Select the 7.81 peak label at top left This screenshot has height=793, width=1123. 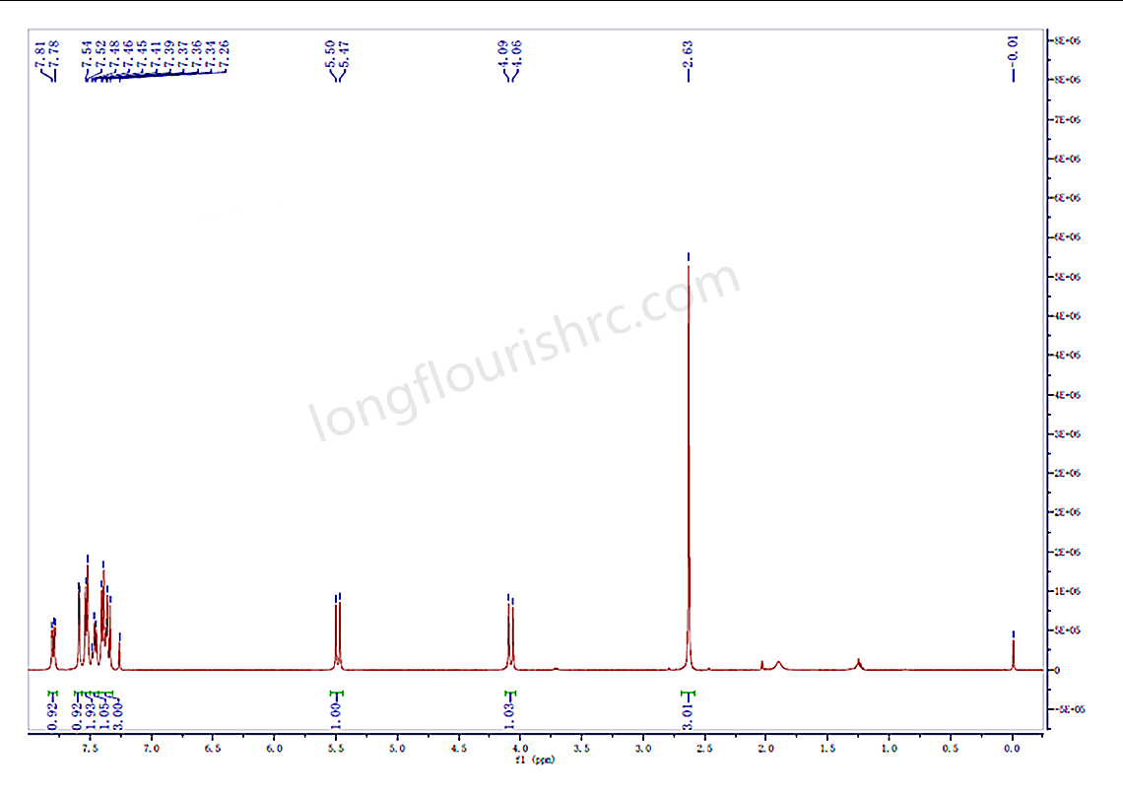40,53
